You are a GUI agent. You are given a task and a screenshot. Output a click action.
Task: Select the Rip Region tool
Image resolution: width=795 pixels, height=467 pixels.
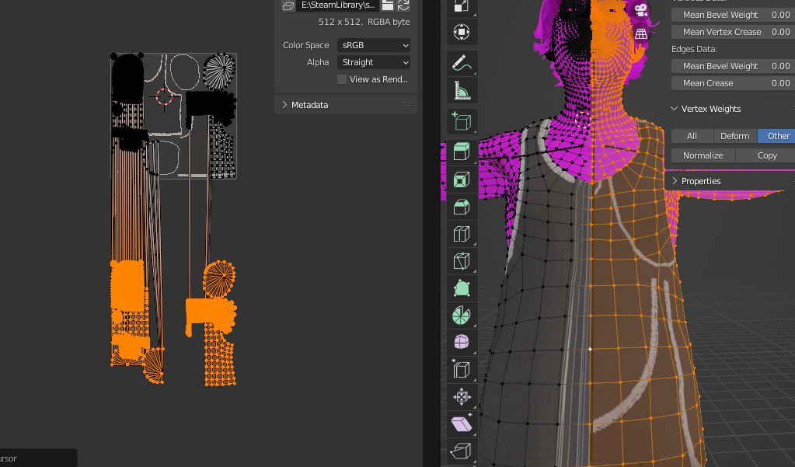click(462, 451)
